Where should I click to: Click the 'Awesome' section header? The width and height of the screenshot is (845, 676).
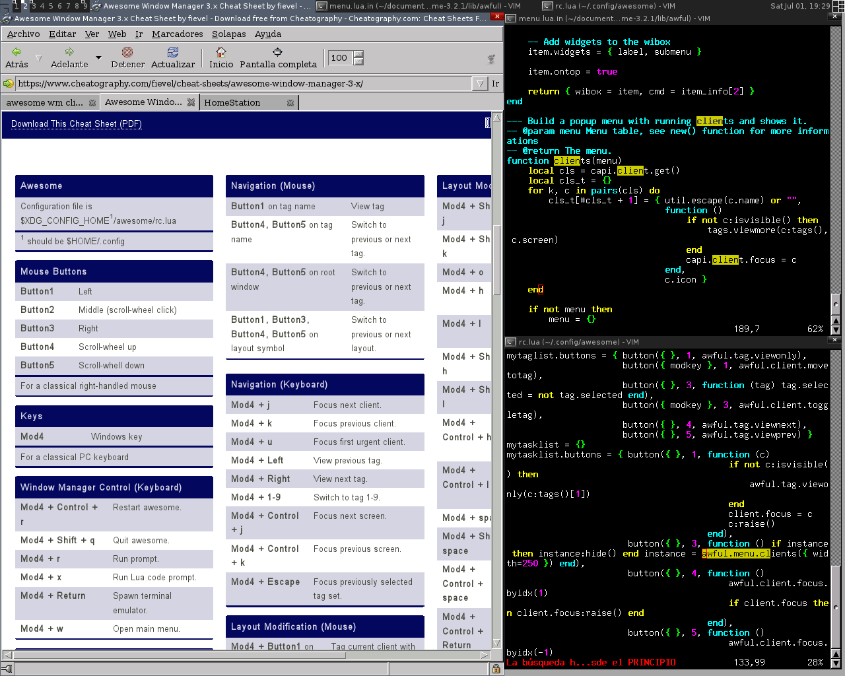(114, 186)
